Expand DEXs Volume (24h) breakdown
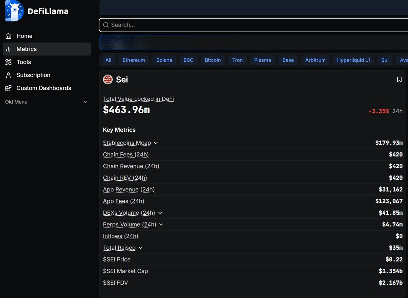This screenshot has height=298, width=408. click(160, 213)
